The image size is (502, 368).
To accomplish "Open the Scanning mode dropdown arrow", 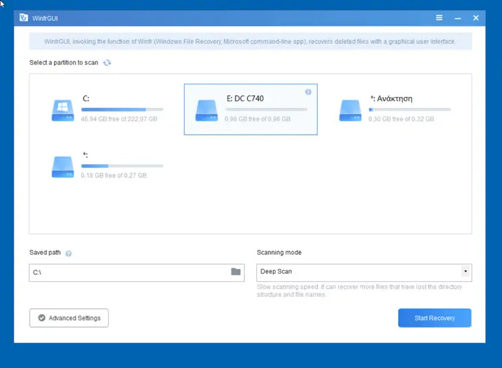I will pyautogui.click(x=466, y=272).
